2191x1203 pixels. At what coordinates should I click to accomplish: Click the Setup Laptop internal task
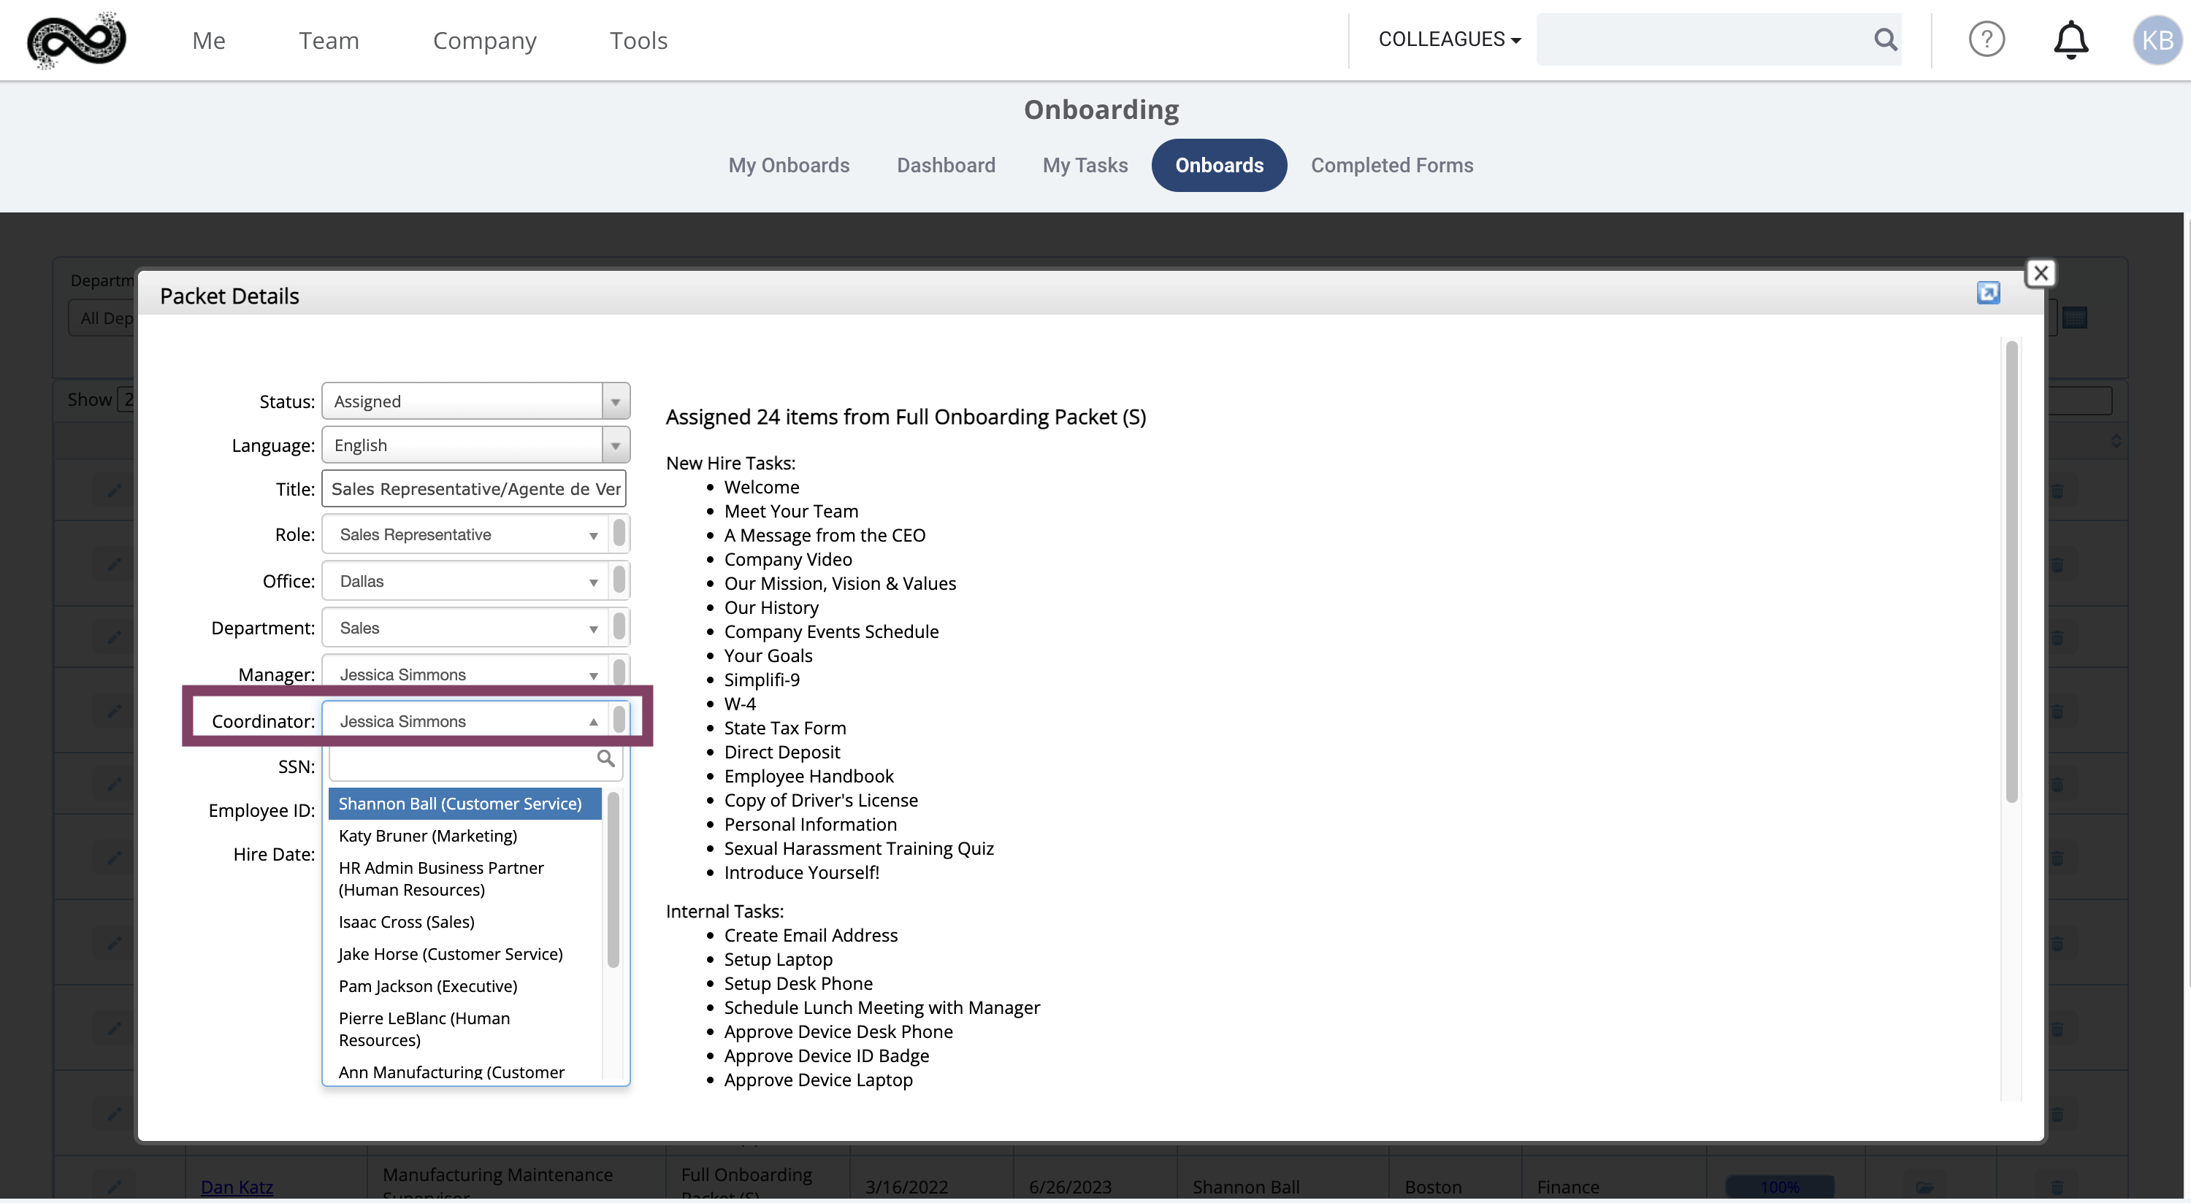(777, 960)
